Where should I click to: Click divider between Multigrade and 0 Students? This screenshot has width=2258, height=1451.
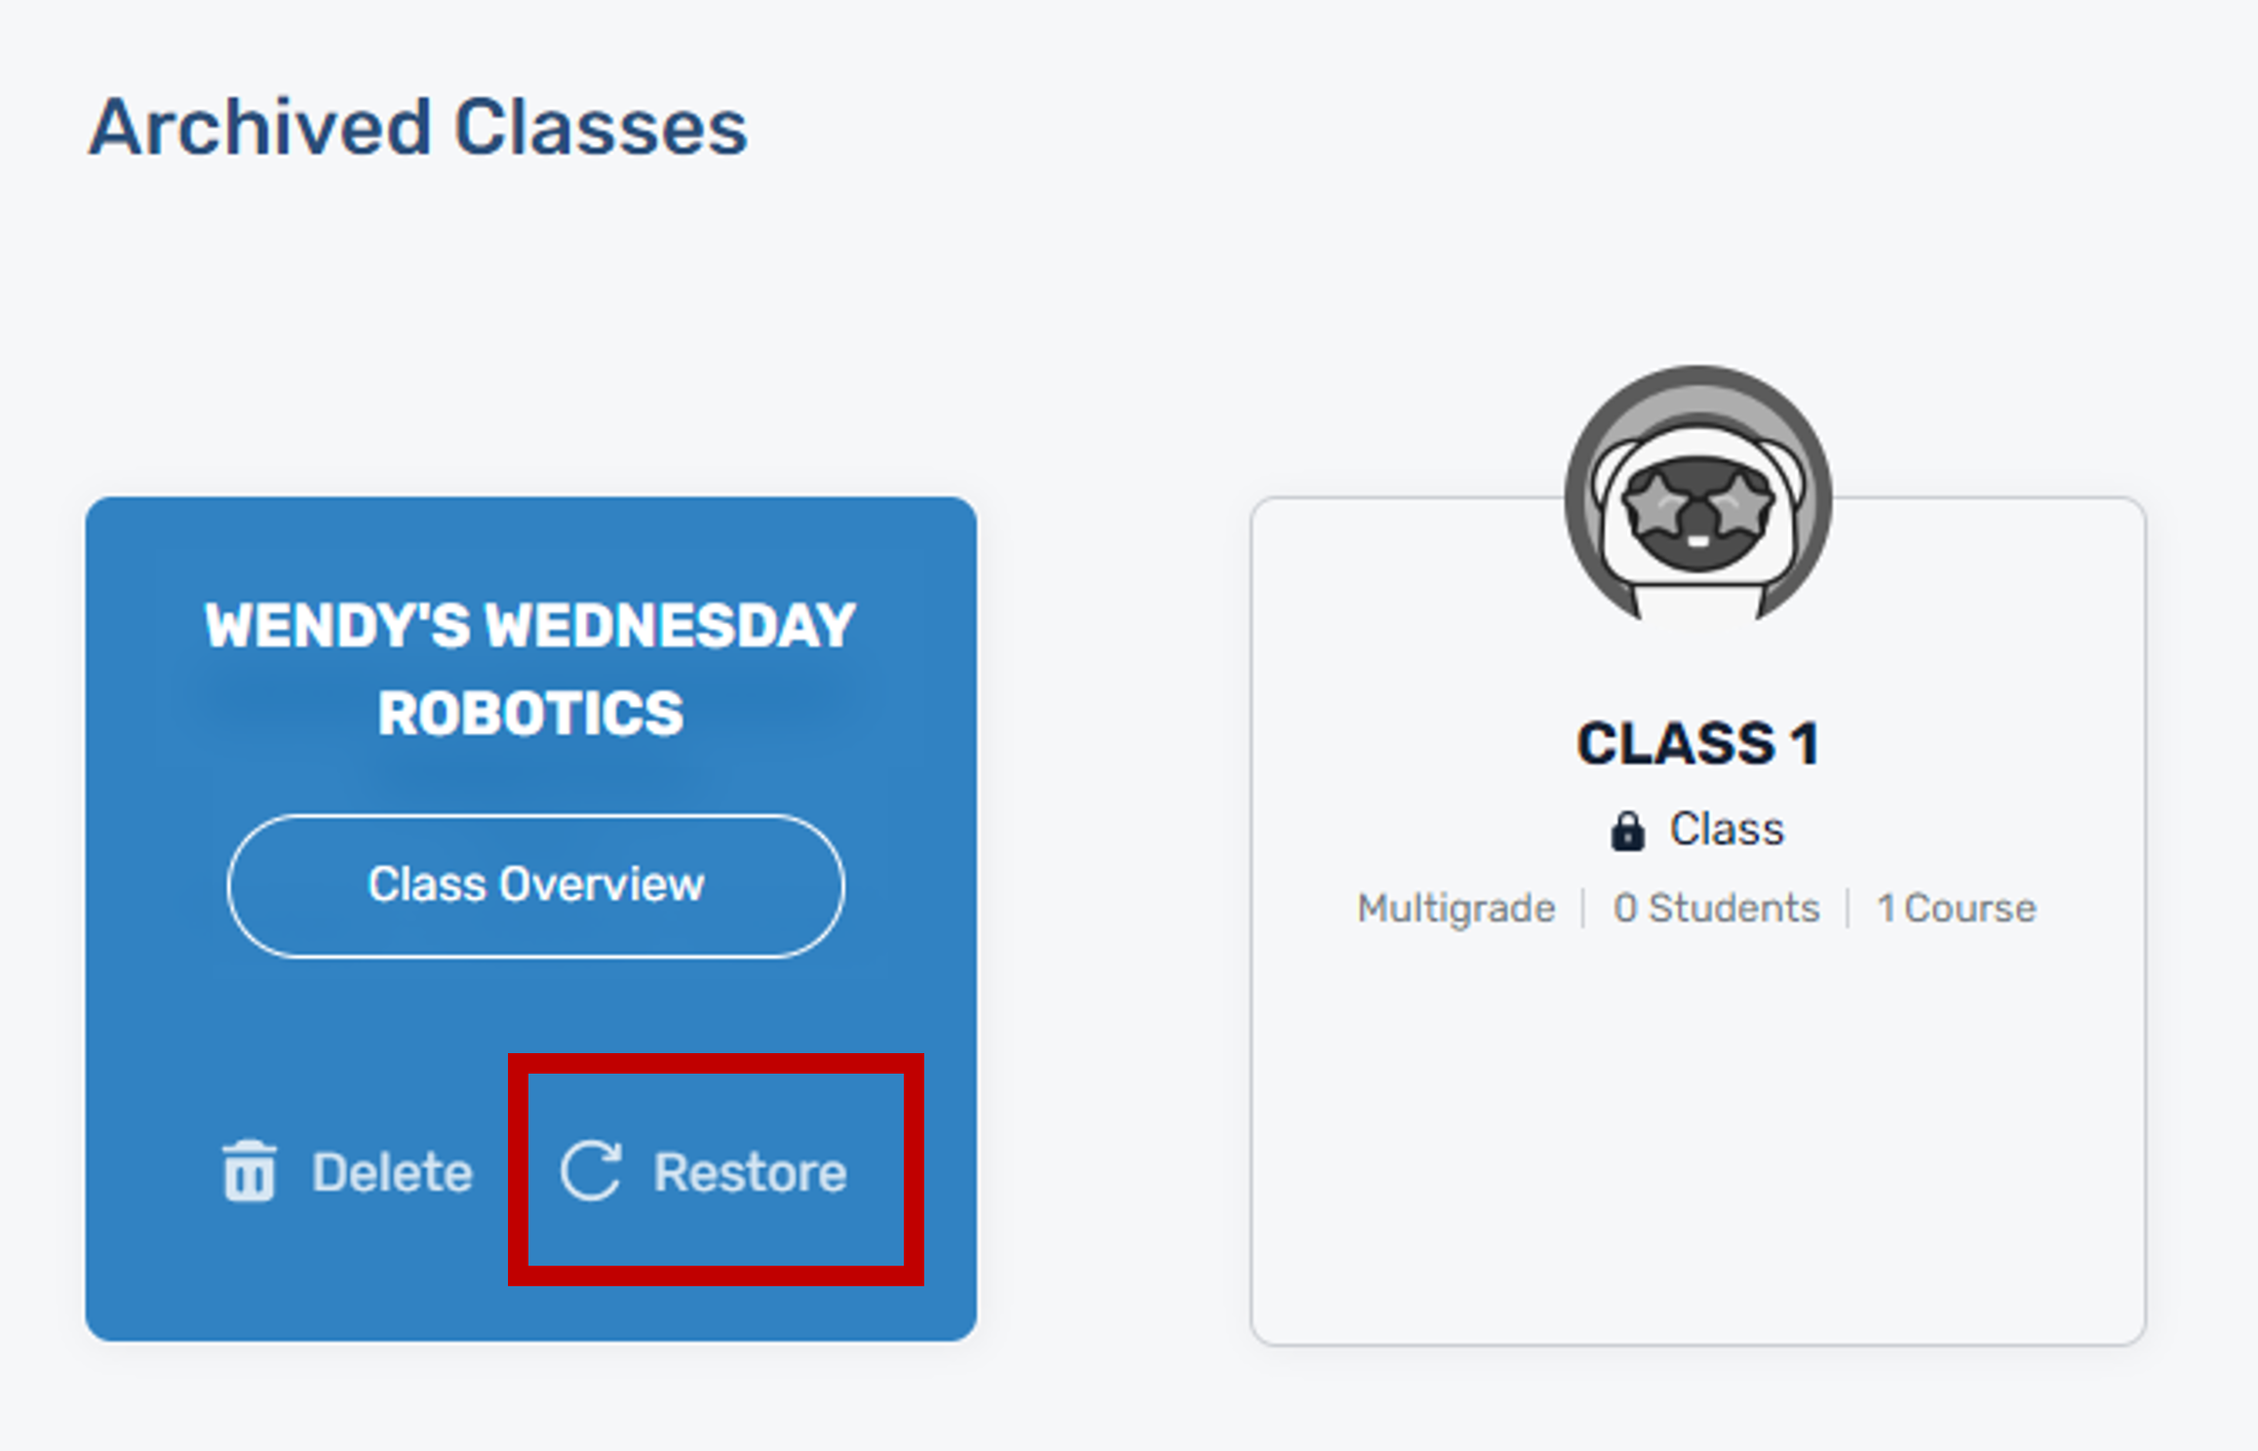click(1584, 909)
